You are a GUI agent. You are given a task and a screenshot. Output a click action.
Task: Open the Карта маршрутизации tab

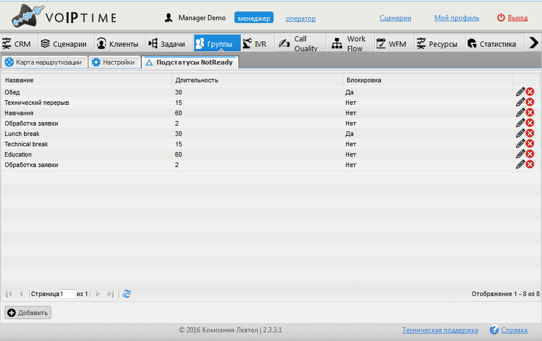(x=44, y=62)
